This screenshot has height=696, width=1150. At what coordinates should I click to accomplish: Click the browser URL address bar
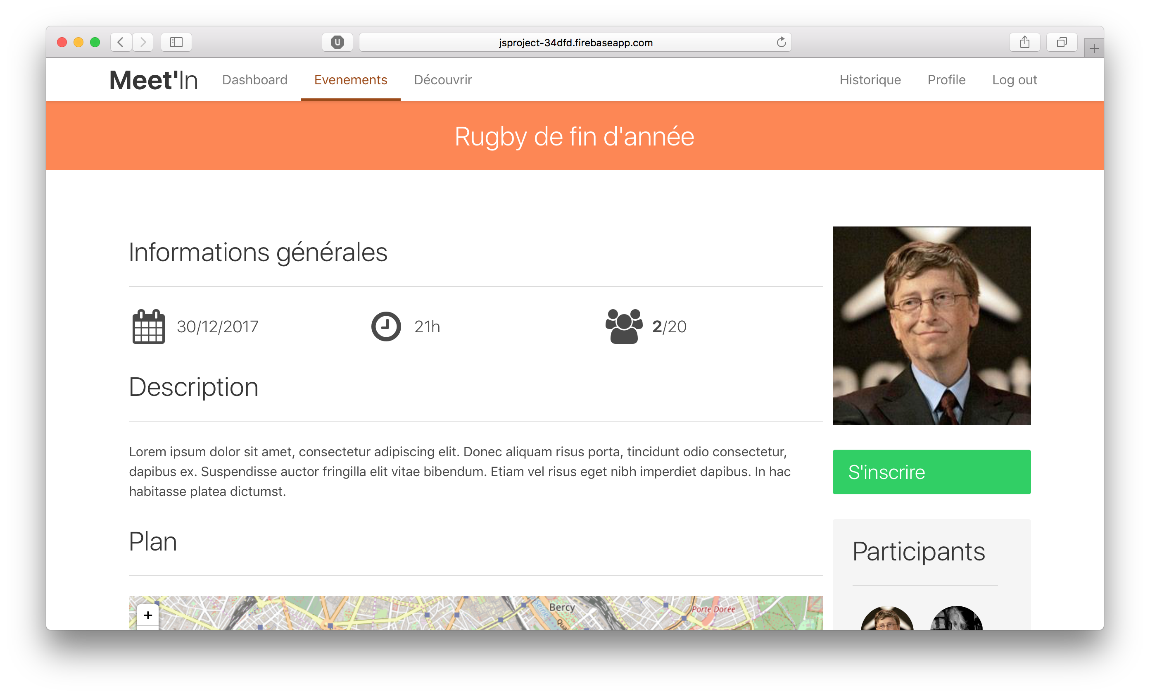pos(574,41)
